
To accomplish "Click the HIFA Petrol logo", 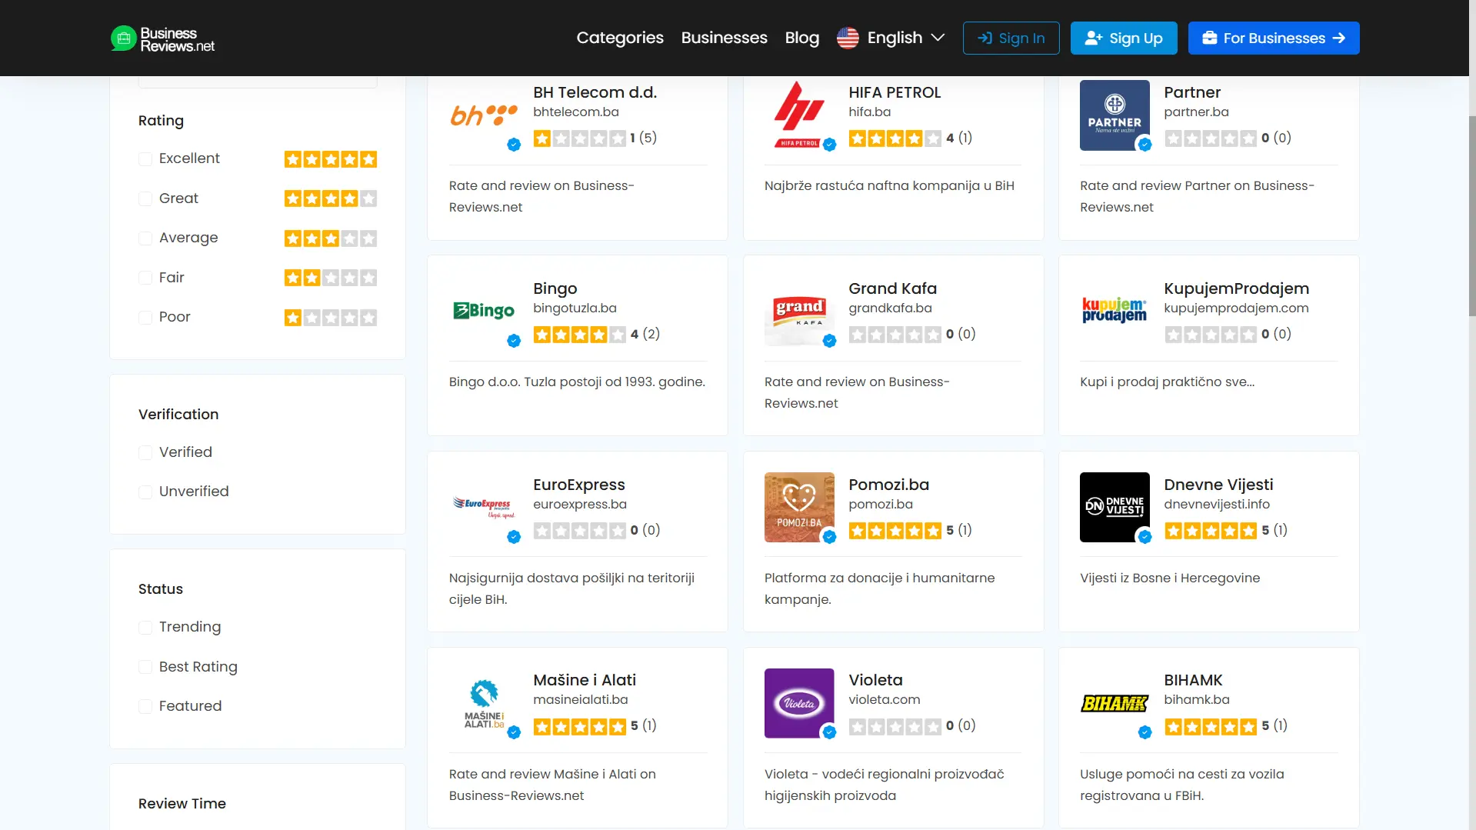I will pos(799,115).
